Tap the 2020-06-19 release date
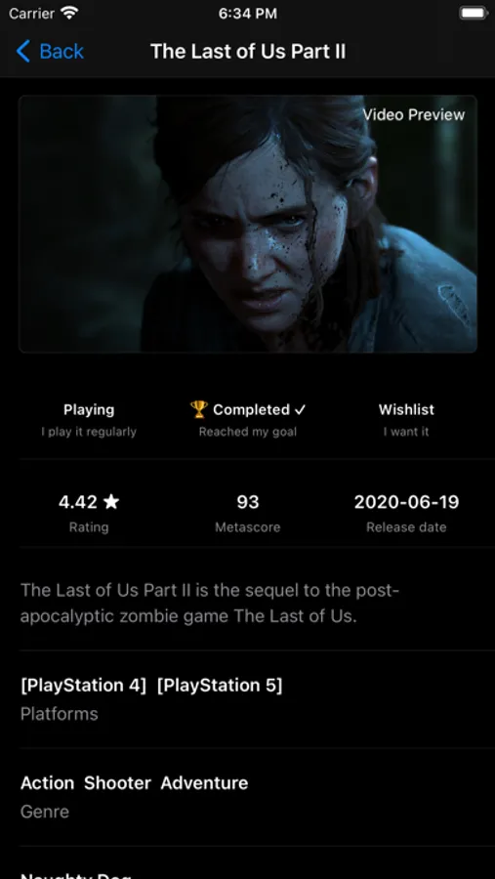This screenshot has height=879, width=495. [x=406, y=502]
